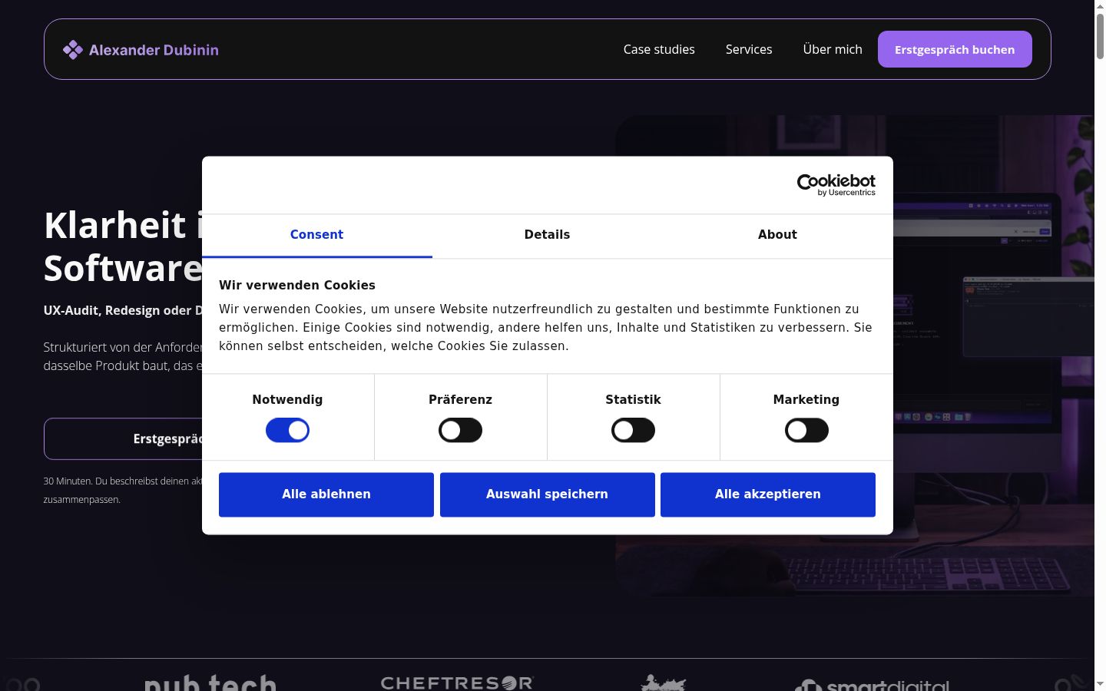Open the Cookiebot by Usercentrics logo
Image resolution: width=1106 pixels, height=691 pixels.
click(x=836, y=185)
